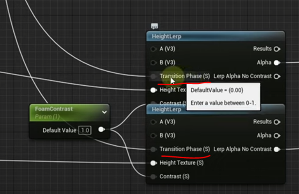Screen dimensions: 299x194
Task: Click Lerp Alpha No Contrast pin on bottom HeightLerp
Action: tap(277, 149)
